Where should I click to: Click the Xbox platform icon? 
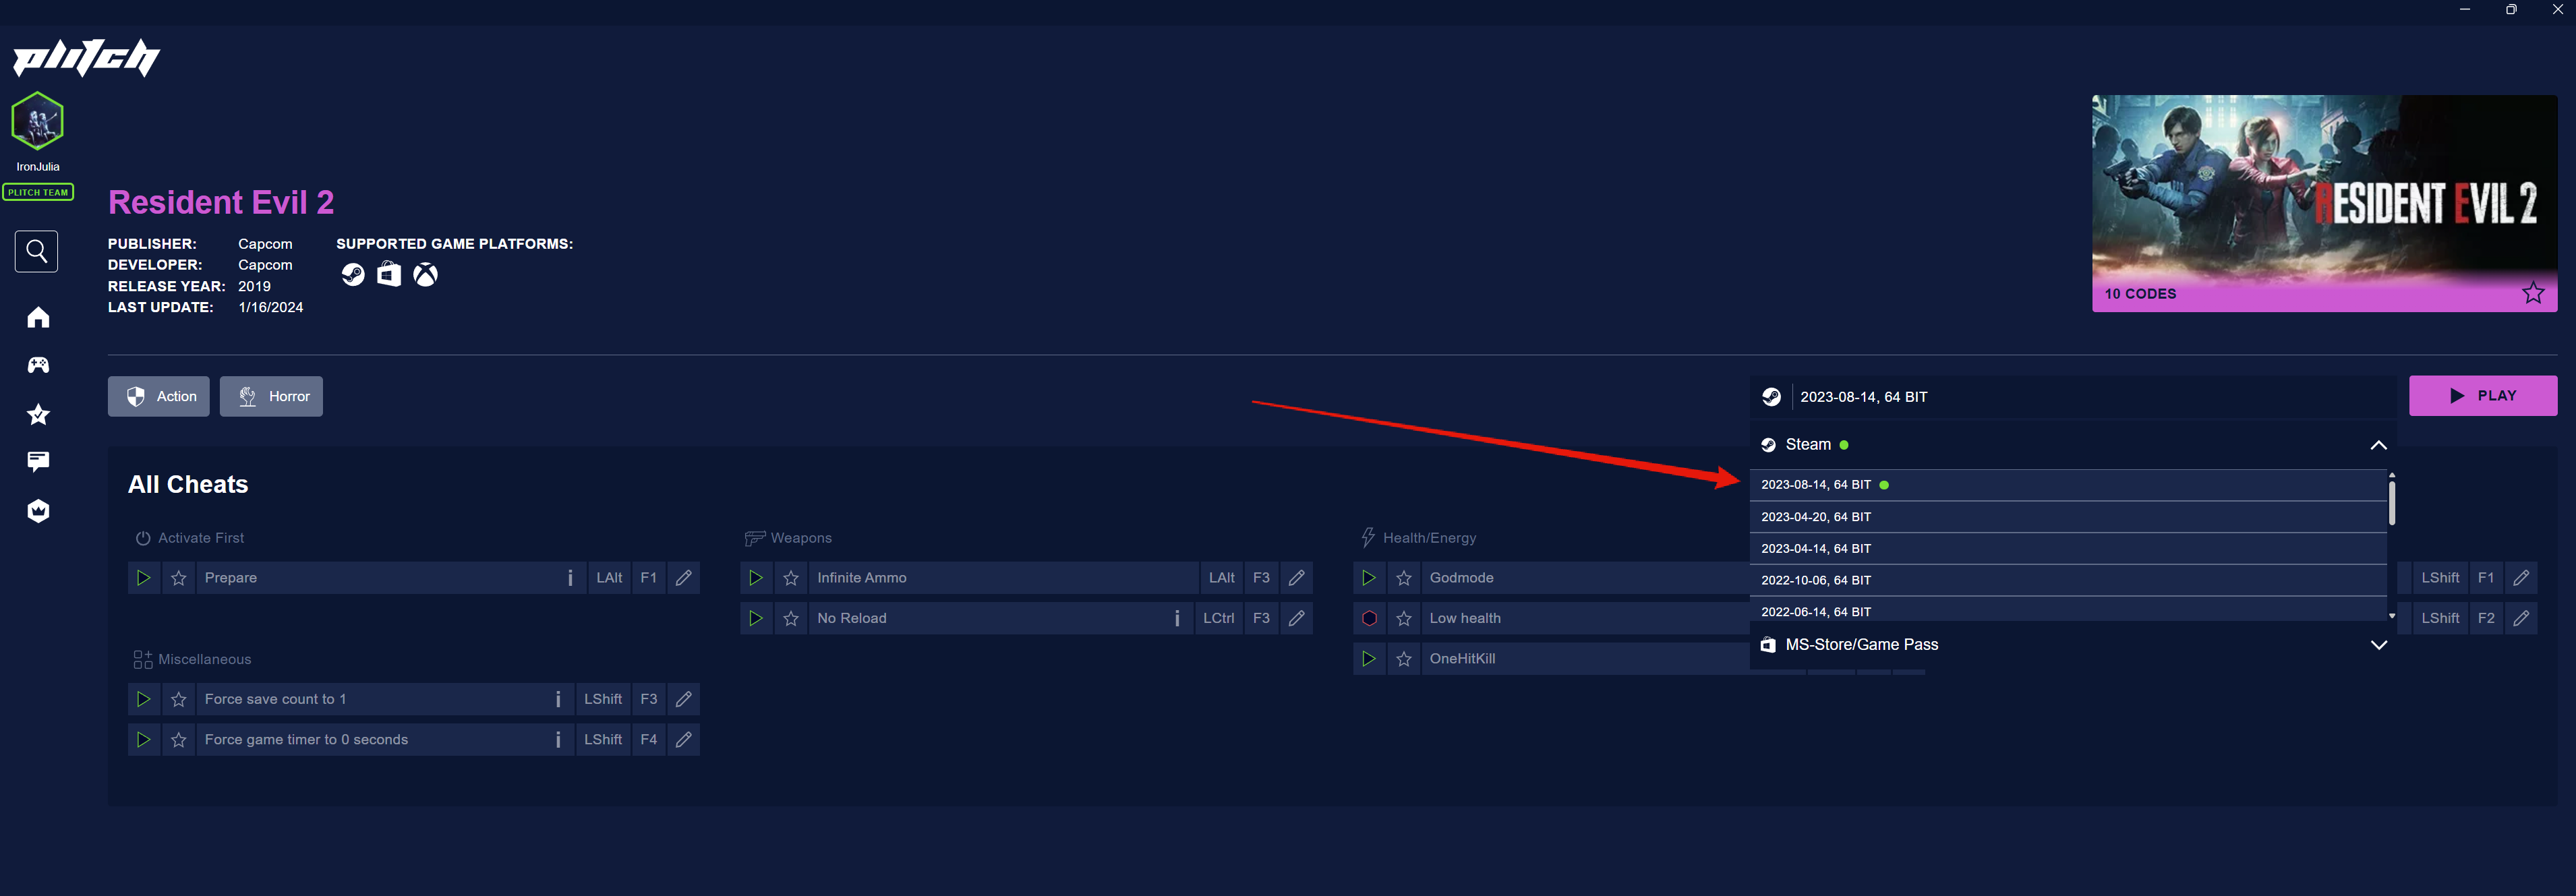pos(425,274)
